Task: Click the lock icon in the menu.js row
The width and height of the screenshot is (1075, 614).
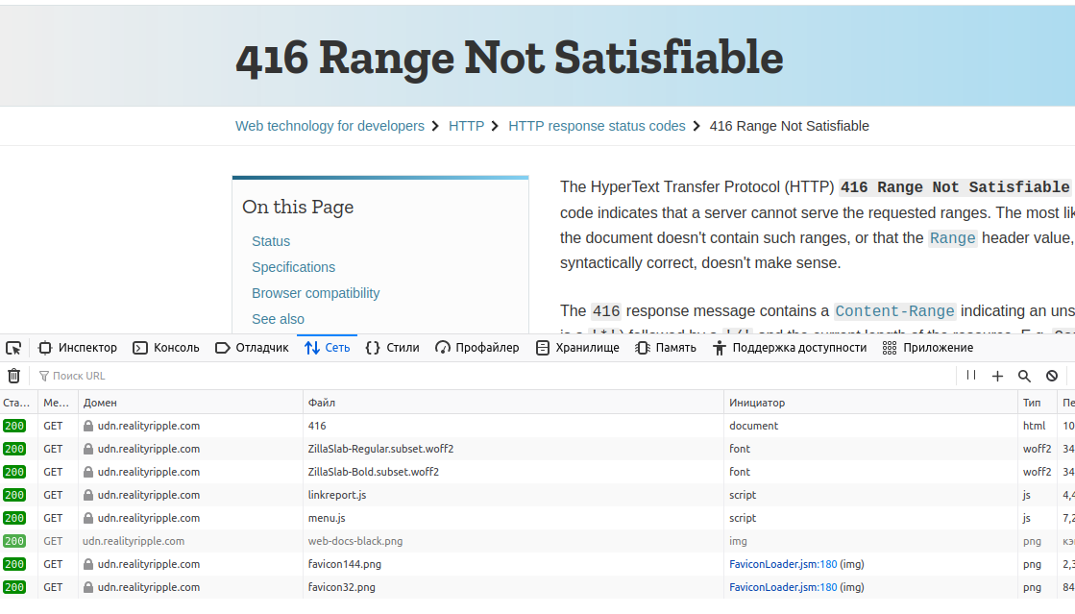Action: point(88,518)
